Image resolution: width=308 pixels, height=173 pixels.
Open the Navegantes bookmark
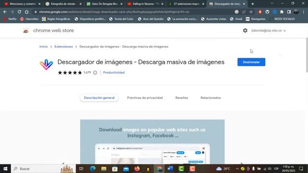click(x=256, y=19)
